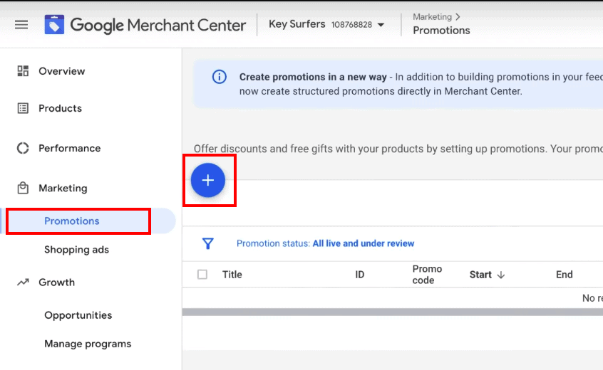
Task: Select Promotions in the sidebar
Action: tap(71, 221)
